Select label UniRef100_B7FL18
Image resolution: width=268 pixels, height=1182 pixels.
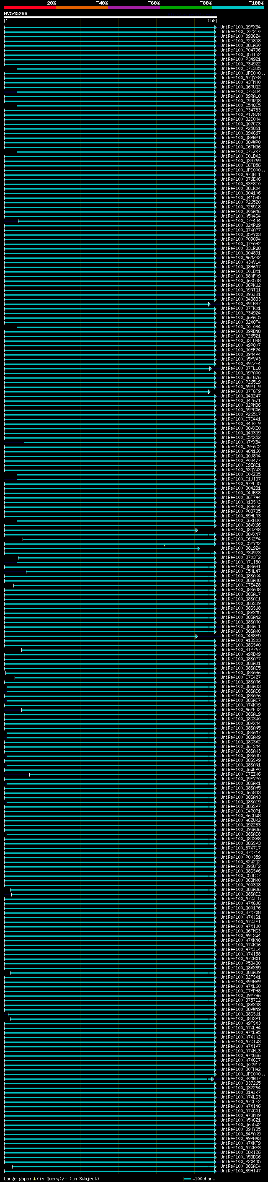tap(240, 369)
